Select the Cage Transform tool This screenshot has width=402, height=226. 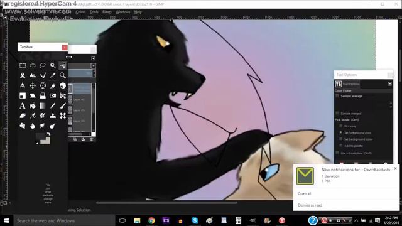[63, 95]
